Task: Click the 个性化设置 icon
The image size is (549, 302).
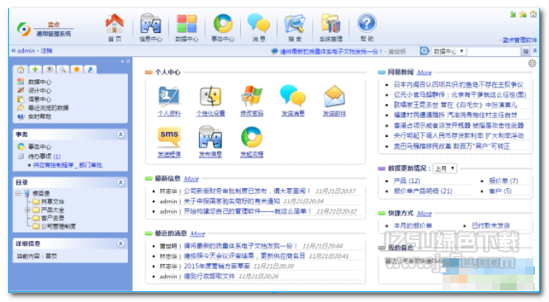Action: (x=211, y=97)
